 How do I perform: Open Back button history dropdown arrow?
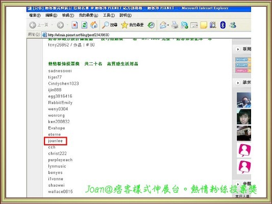(52, 25)
